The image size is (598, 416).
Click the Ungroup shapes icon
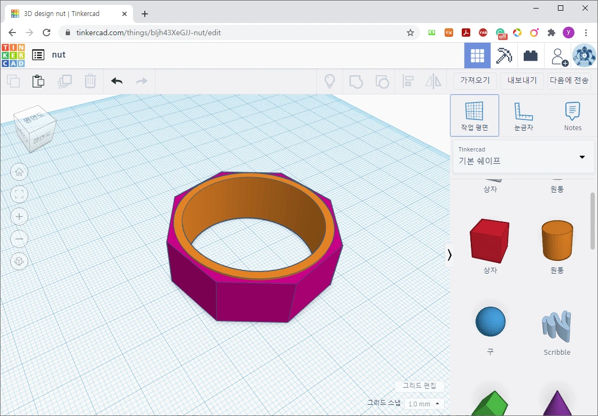click(x=382, y=82)
